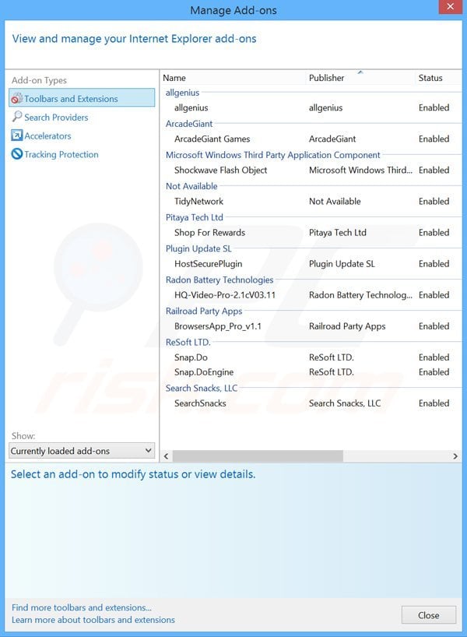Click ReSoft LTD. publisher of Snap.DoEngine
The height and width of the screenshot is (637, 467).
332,372
